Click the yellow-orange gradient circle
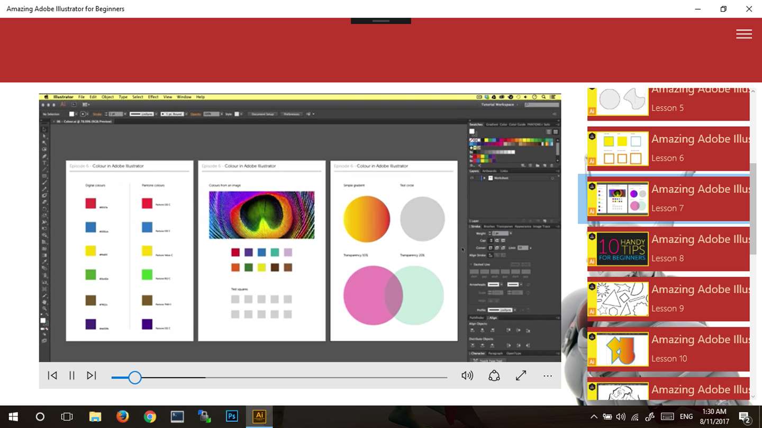762x428 pixels. (x=367, y=219)
